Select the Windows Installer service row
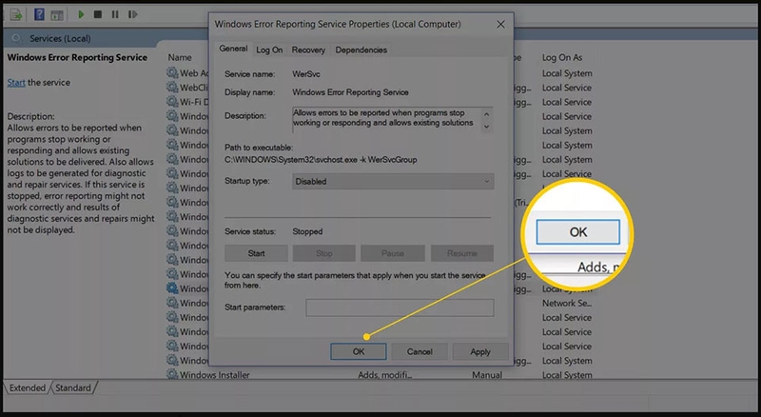The image size is (761, 417). (379, 375)
